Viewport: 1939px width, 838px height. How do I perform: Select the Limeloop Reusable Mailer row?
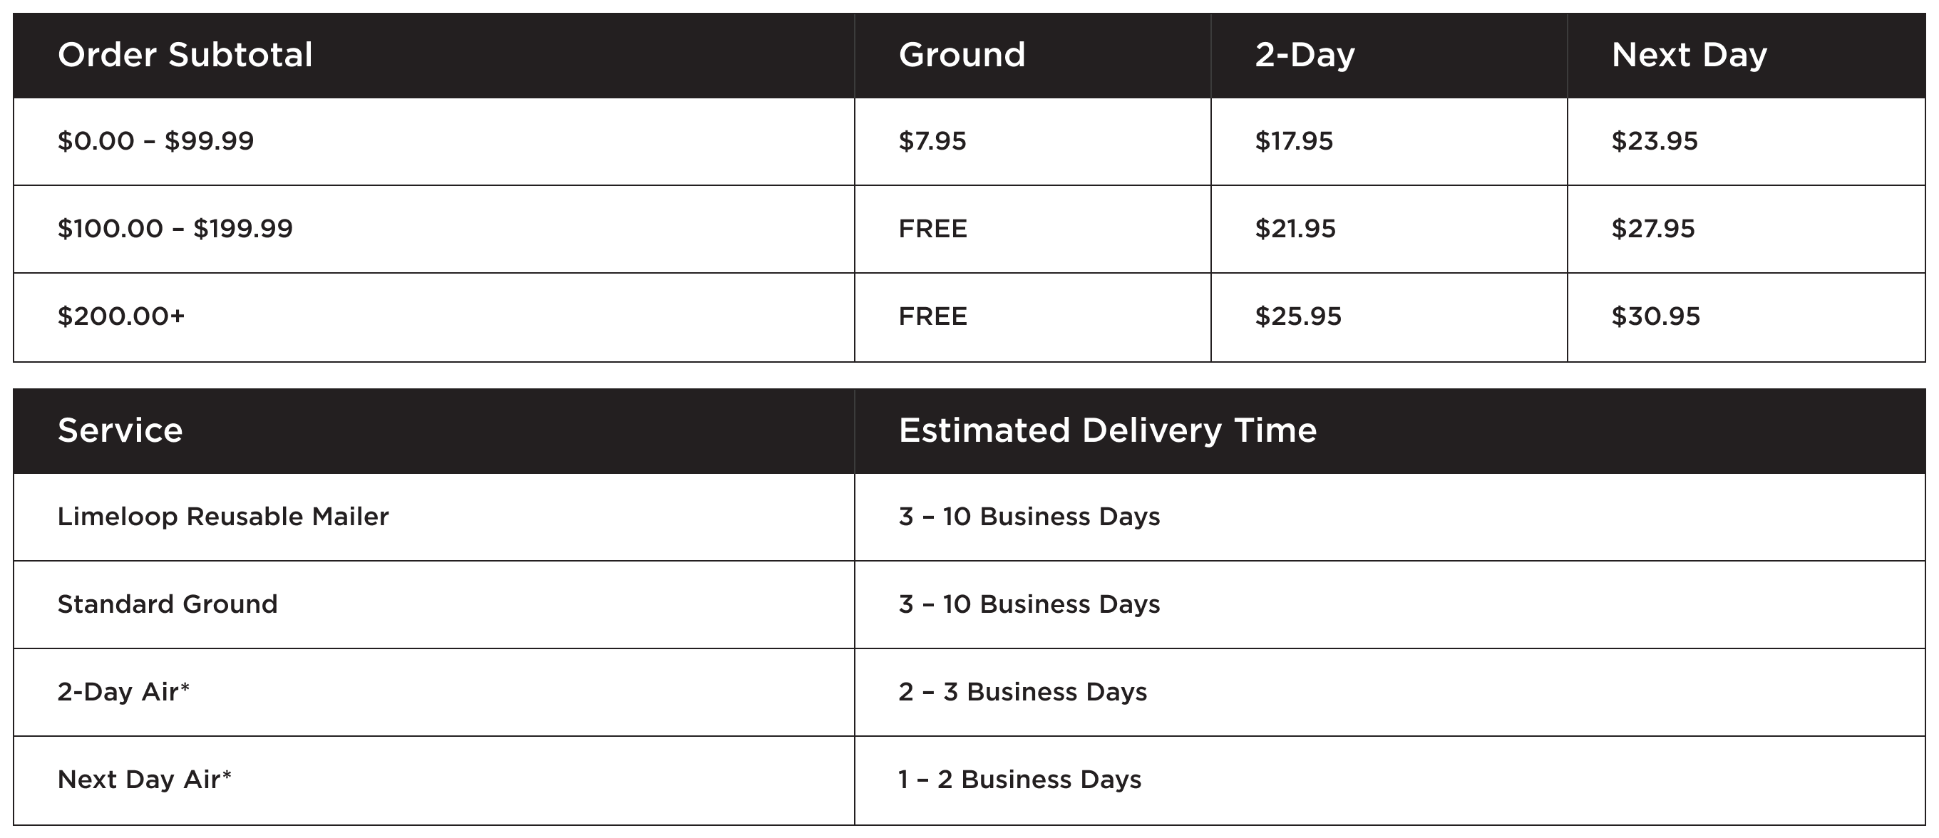pos(223,517)
